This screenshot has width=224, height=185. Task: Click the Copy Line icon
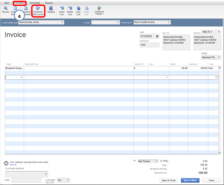point(78,11)
